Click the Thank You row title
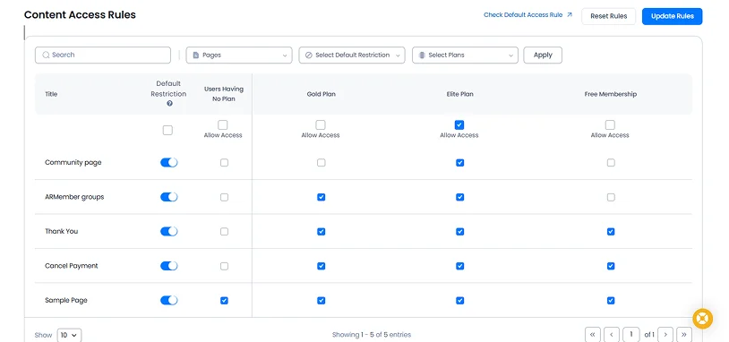729x342 pixels. [x=62, y=231]
